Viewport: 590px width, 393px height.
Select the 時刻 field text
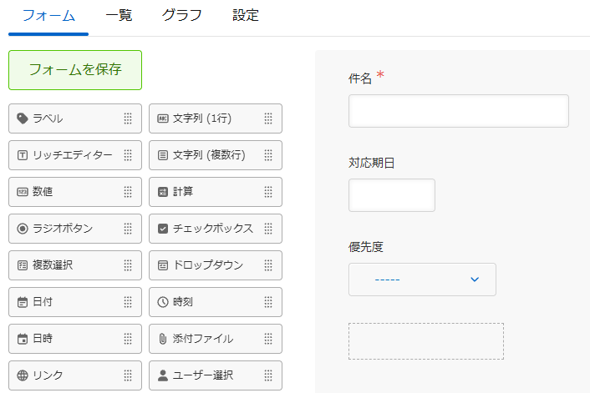pyautogui.click(x=183, y=302)
